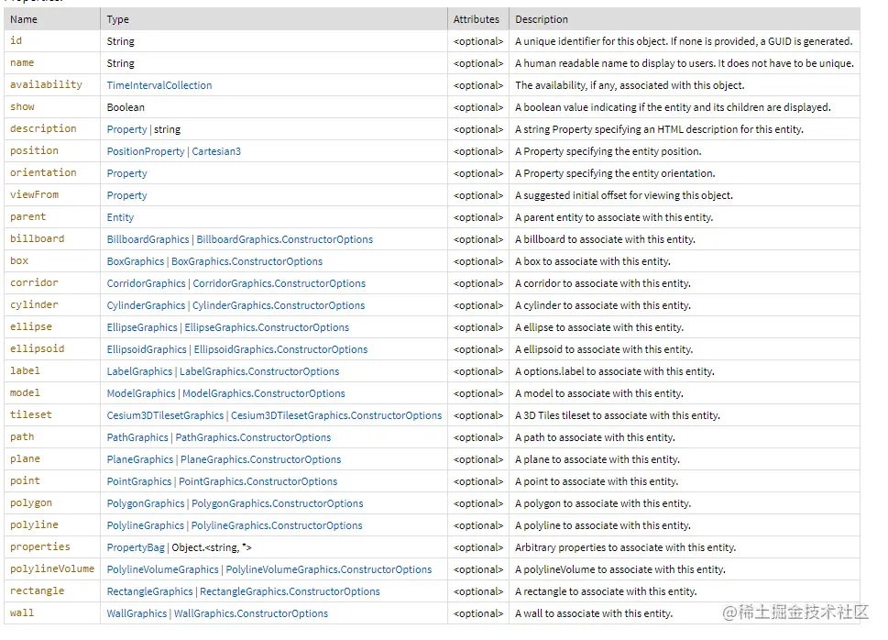888x640 pixels.
Task: Click the ModelGraphics link
Action: 141,393
